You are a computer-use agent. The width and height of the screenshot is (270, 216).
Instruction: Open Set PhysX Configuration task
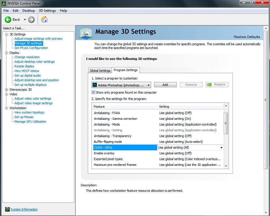click(x=31, y=48)
